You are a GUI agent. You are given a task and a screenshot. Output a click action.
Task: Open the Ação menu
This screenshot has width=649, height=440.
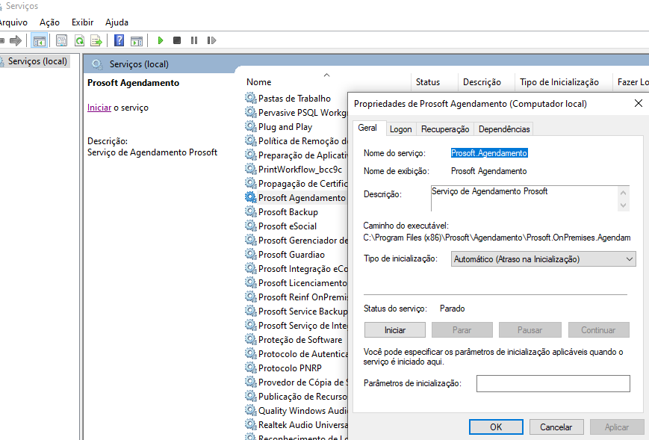[50, 22]
